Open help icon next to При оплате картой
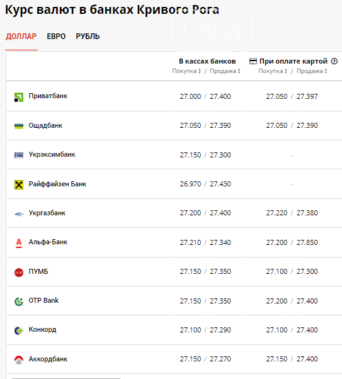 click(x=334, y=61)
